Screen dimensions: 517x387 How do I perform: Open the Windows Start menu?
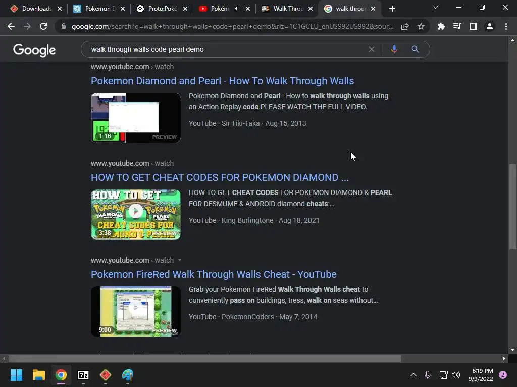click(16, 375)
